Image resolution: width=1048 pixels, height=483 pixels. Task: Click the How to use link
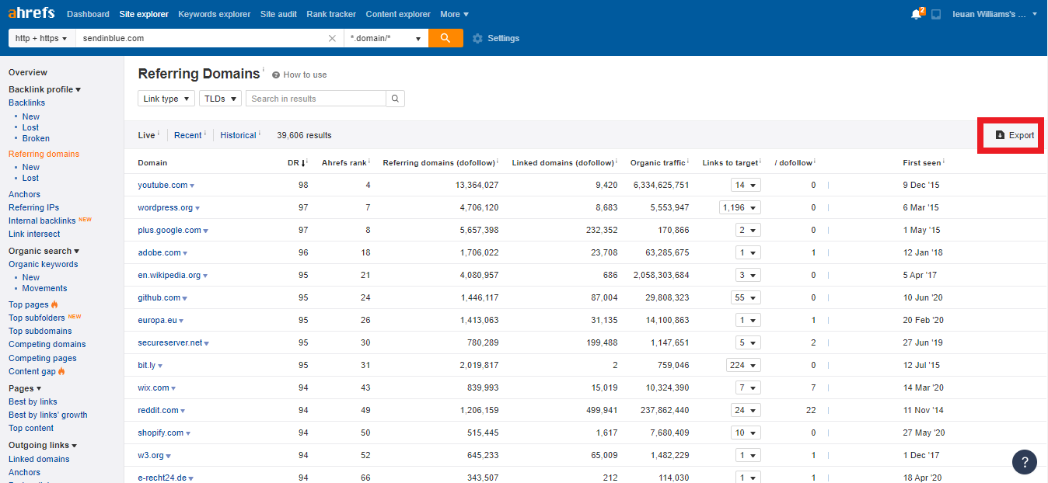click(x=305, y=75)
